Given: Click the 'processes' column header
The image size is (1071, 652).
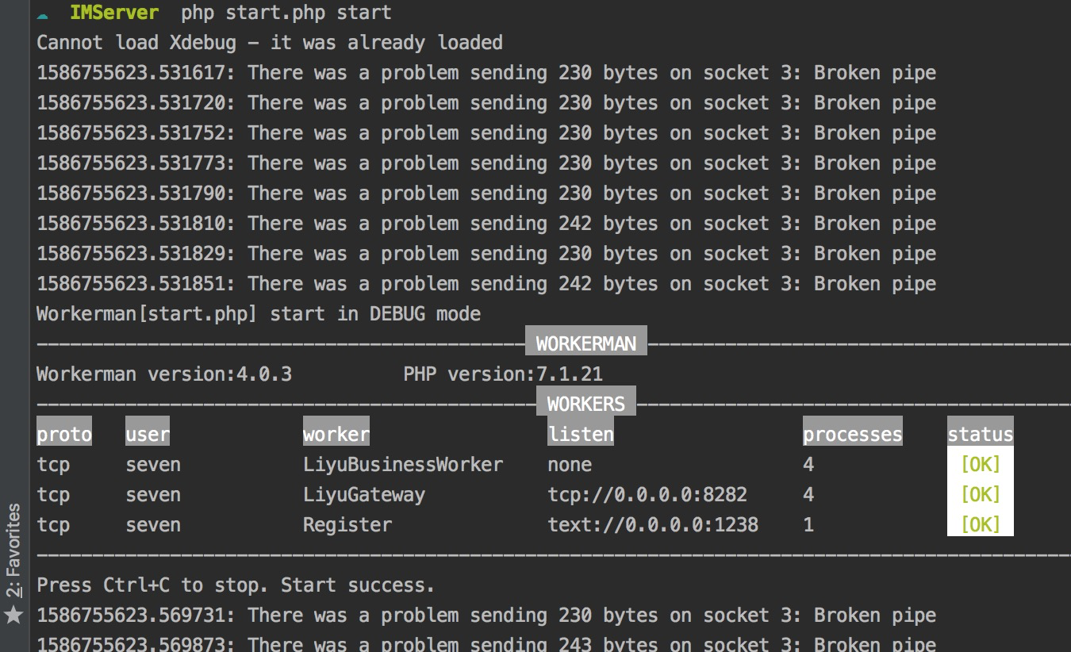Looking at the screenshot, I should click(x=852, y=434).
